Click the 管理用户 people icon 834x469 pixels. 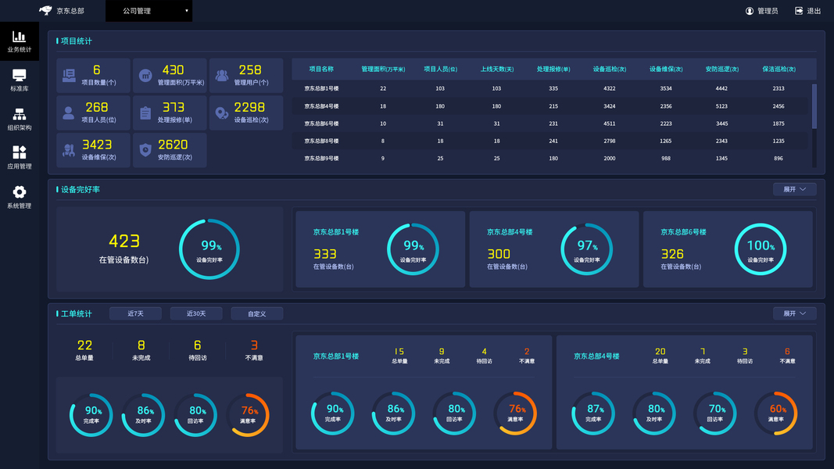coord(222,76)
